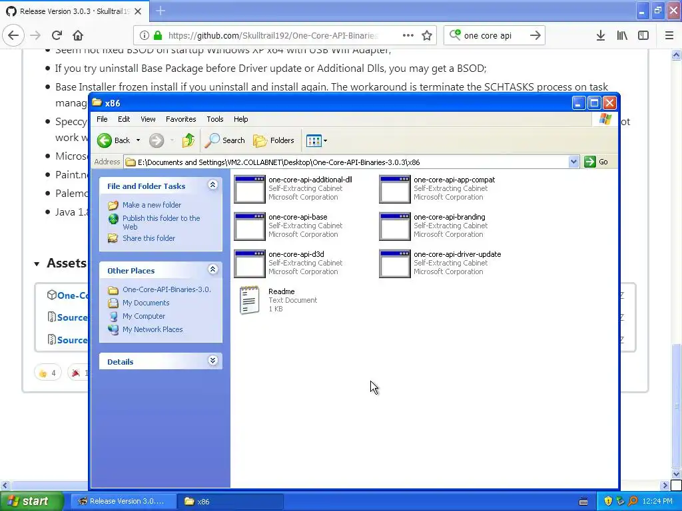The image size is (682, 511).
Task: Open new Firefox tab
Action: click(x=161, y=11)
